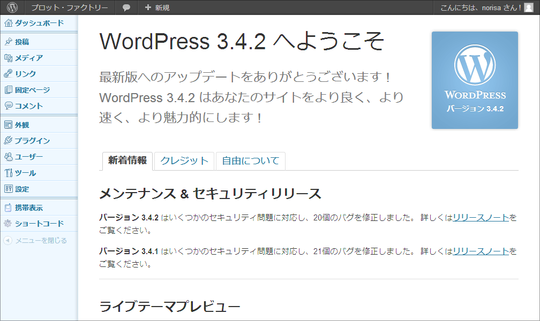
Task: Switch to the 自由について tab
Action: [250, 161]
